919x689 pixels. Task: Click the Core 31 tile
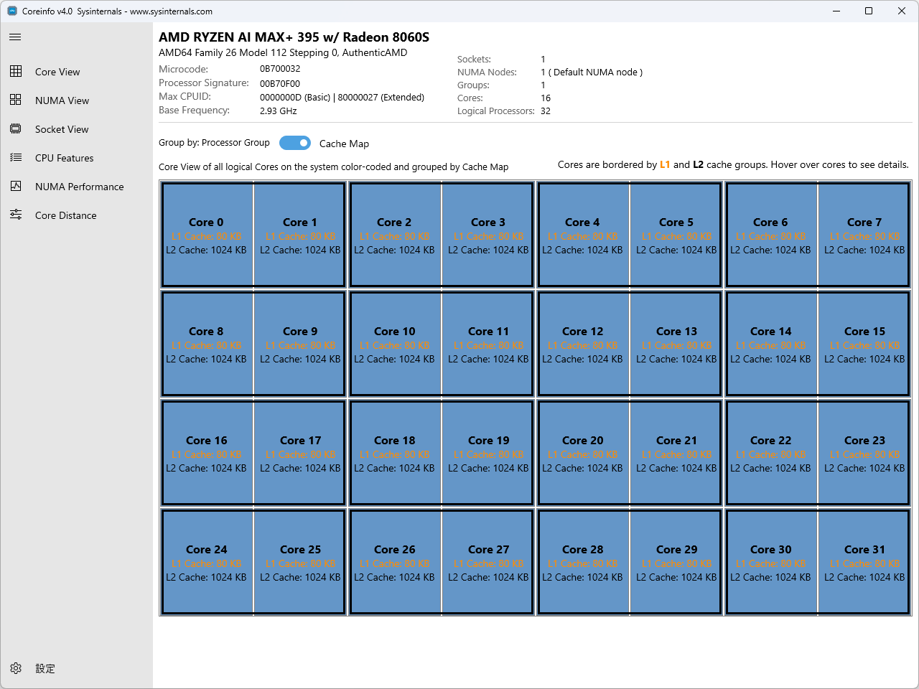(x=864, y=561)
